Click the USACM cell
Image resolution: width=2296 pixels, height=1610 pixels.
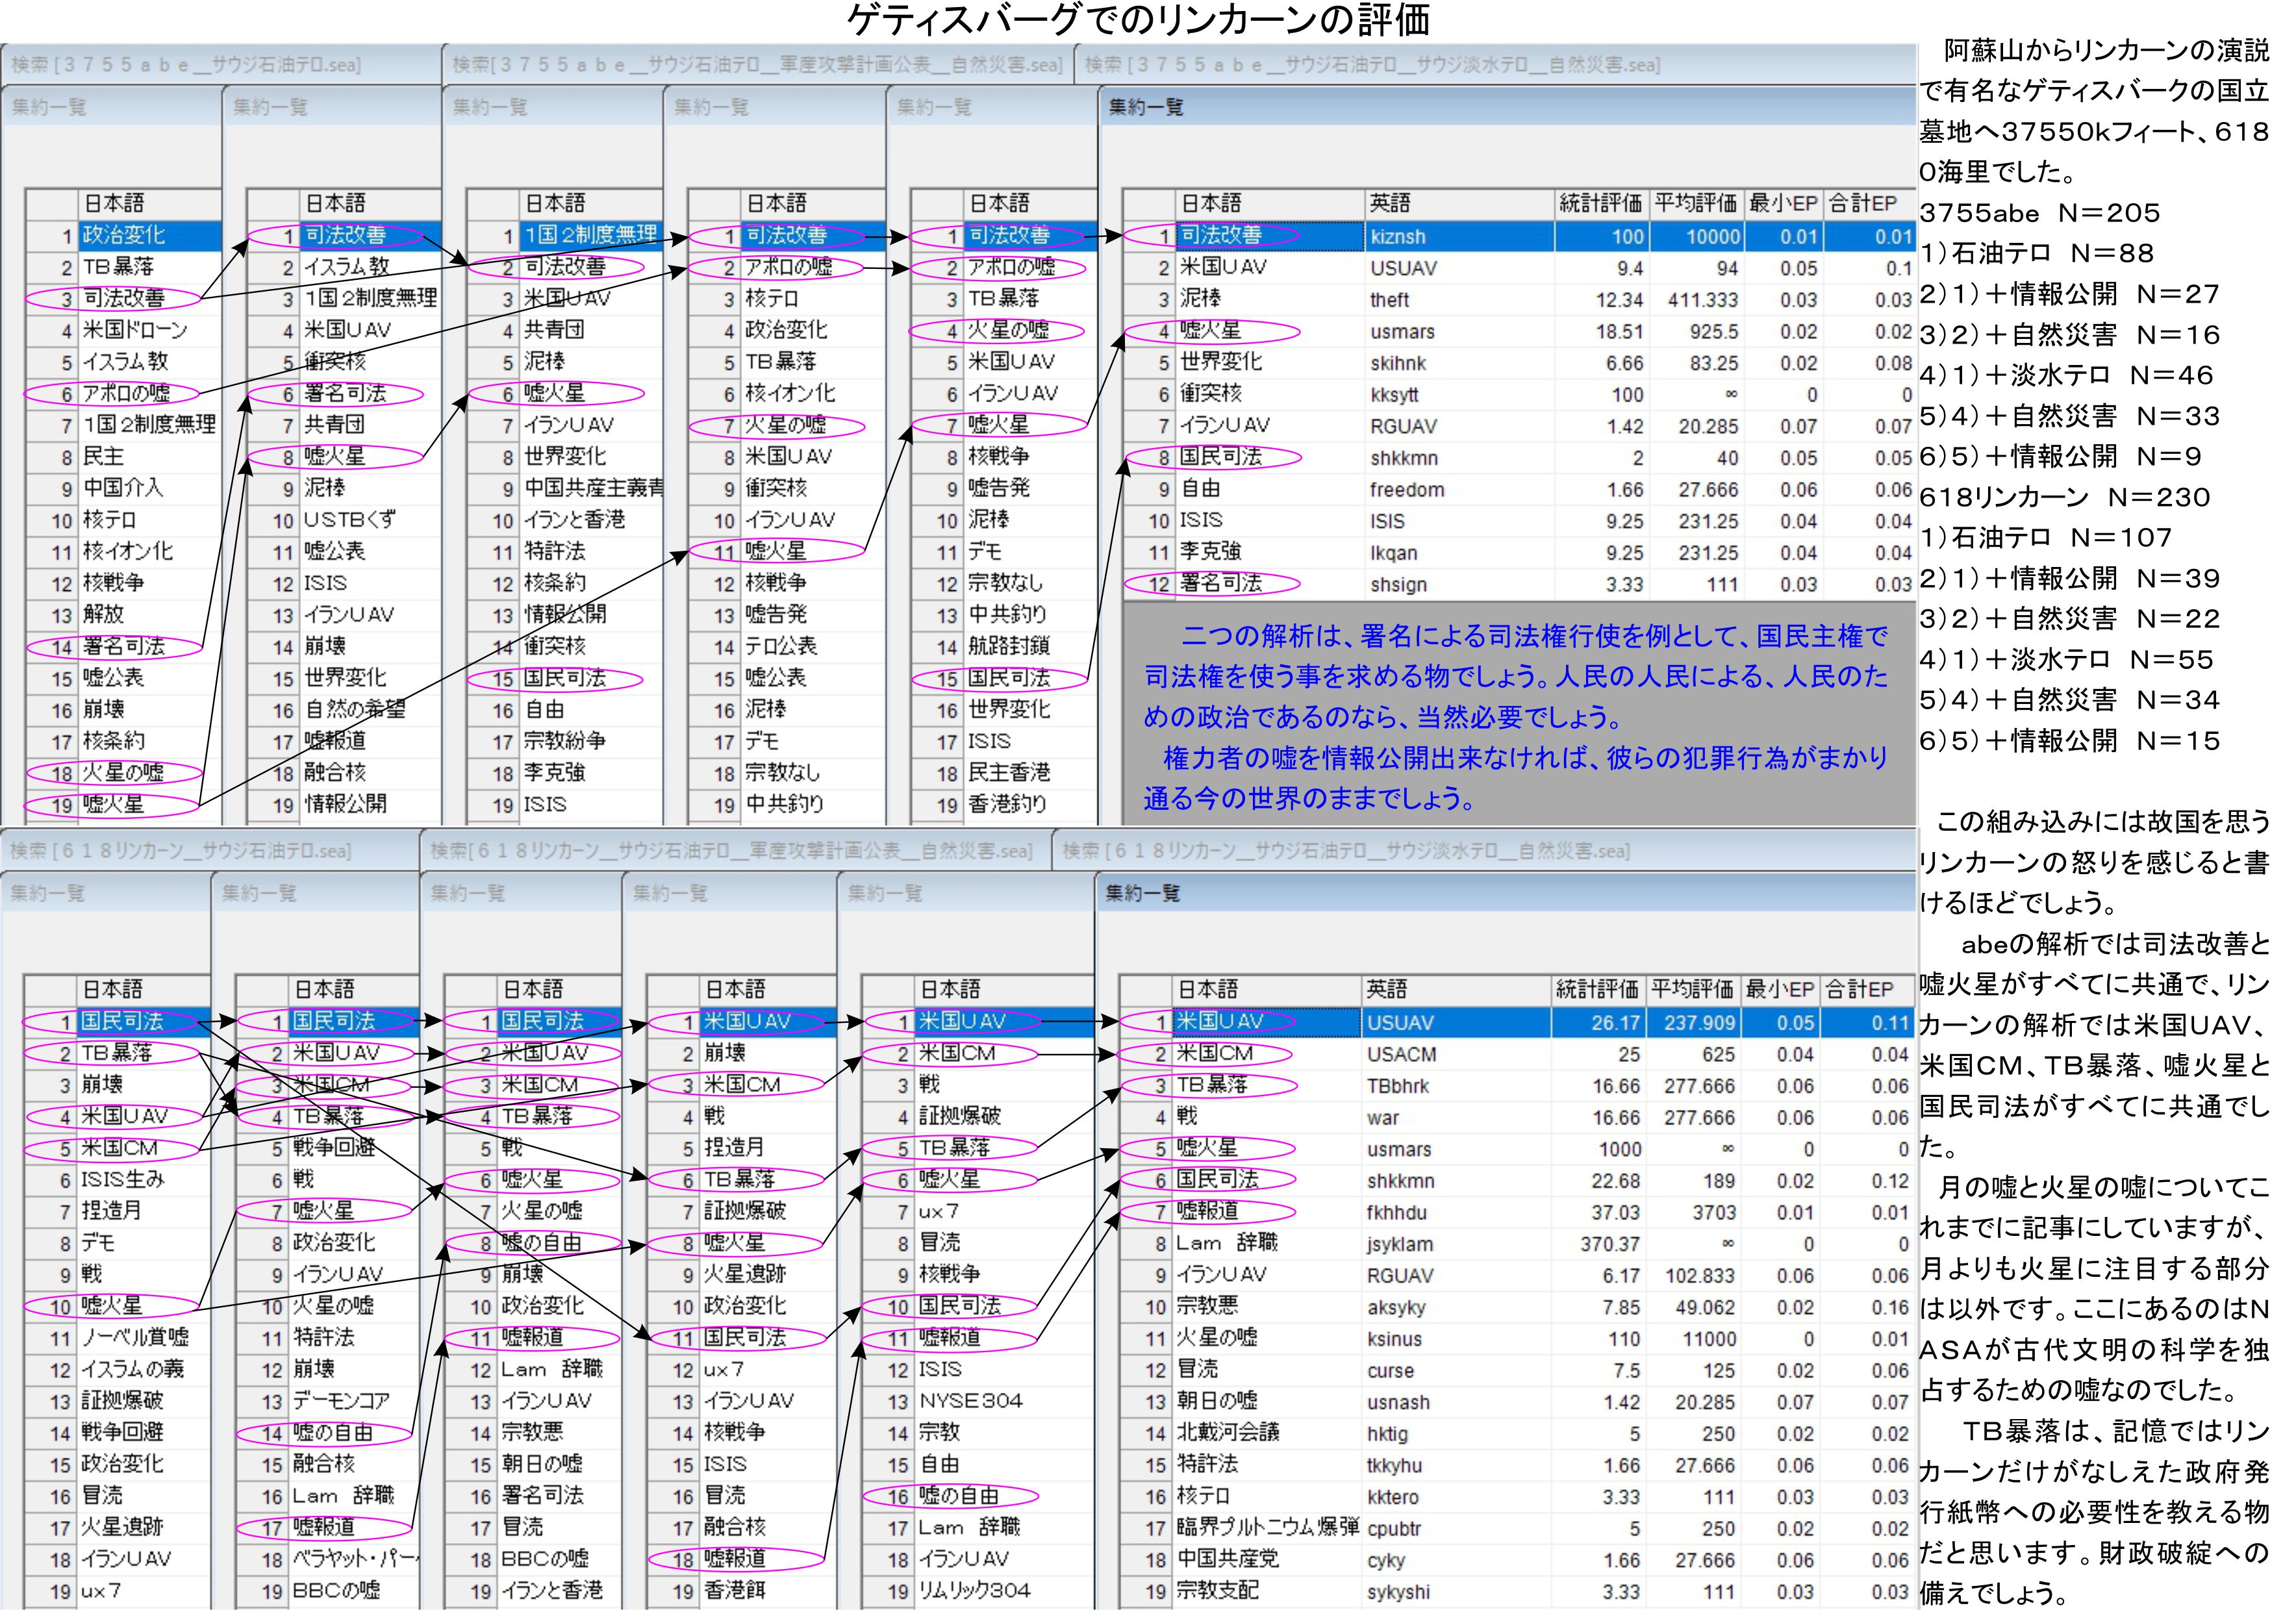1401,1054
